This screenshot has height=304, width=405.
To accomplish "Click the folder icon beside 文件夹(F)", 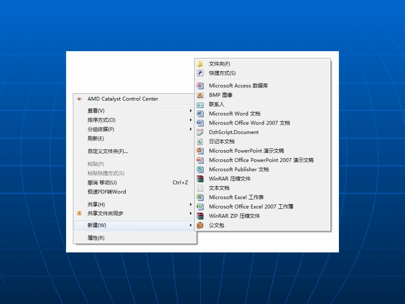I will point(200,64).
